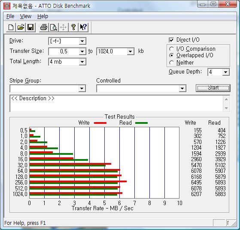This screenshot has width=240, height=230.
Task: Expand the Drive dropdown list
Action: (x=82, y=41)
